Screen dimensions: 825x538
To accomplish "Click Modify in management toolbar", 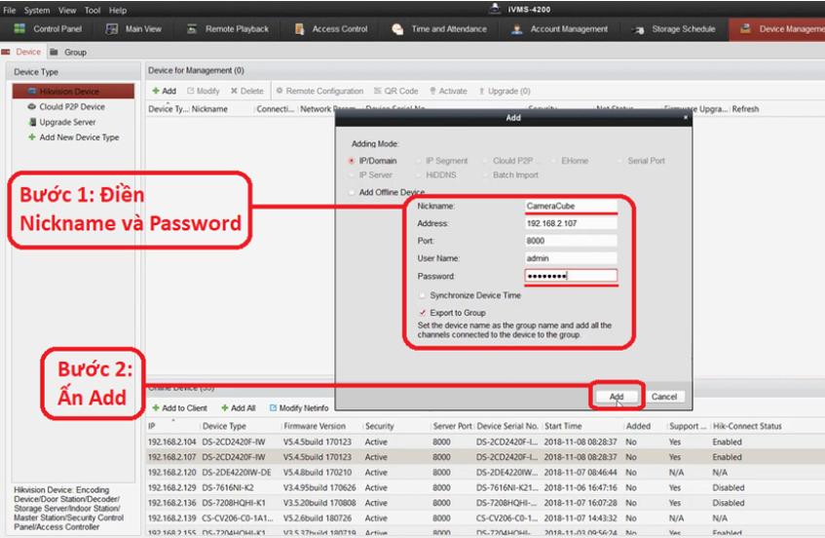I will [204, 91].
